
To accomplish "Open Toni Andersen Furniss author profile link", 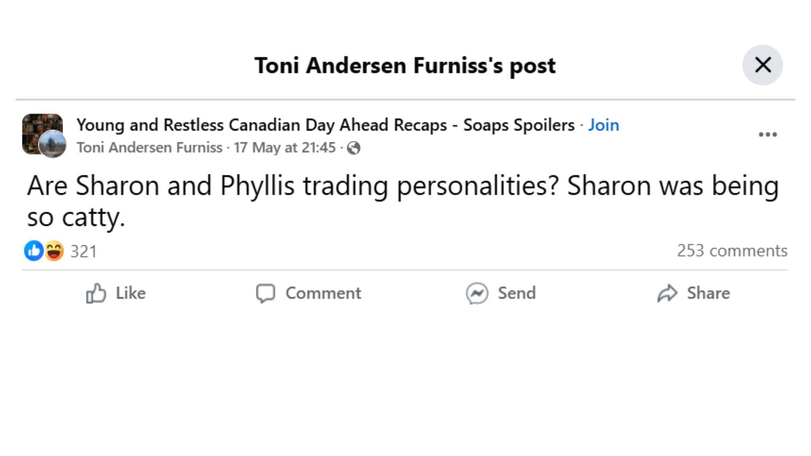I will pyautogui.click(x=150, y=147).
